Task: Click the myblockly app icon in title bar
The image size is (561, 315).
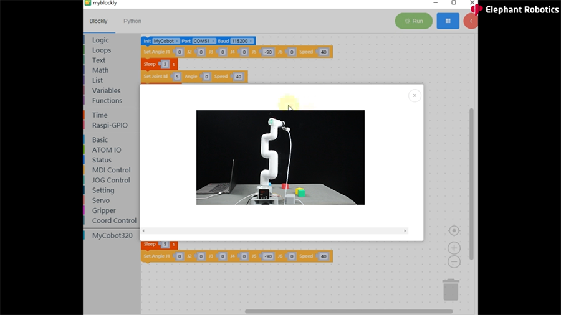Action: pyautogui.click(x=88, y=3)
